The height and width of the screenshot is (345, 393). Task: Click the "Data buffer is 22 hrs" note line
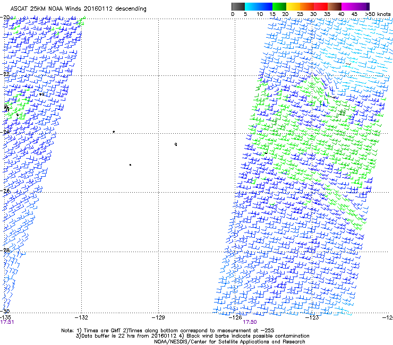192,336
